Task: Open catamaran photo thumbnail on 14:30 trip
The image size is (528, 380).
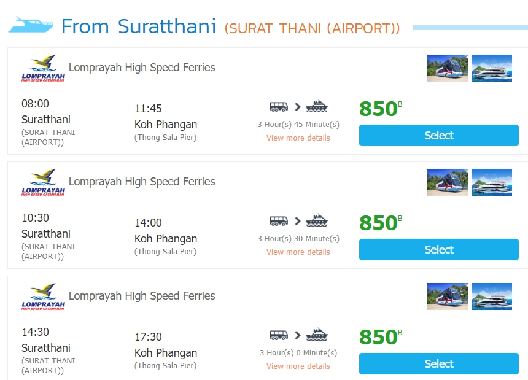Action: [x=491, y=297]
